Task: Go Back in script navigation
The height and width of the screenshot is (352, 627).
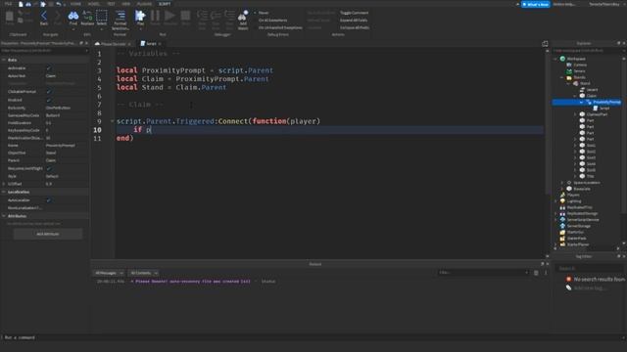Action: point(44,18)
